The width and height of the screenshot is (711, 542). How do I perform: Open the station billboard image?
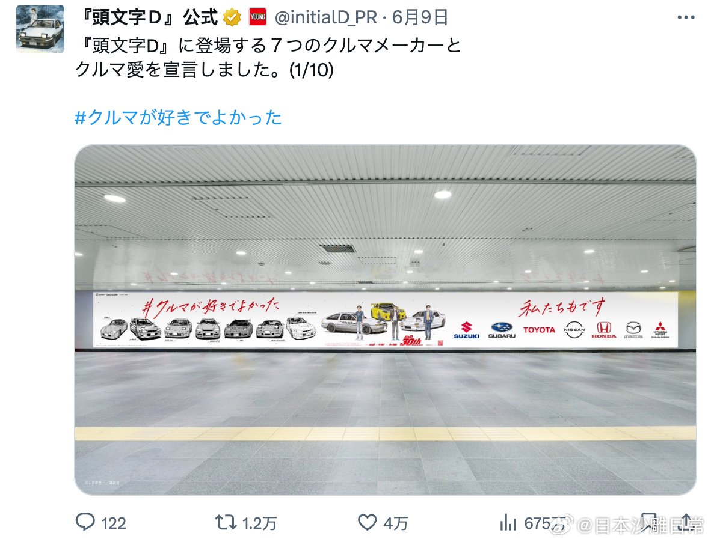pyautogui.click(x=386, y=320)
